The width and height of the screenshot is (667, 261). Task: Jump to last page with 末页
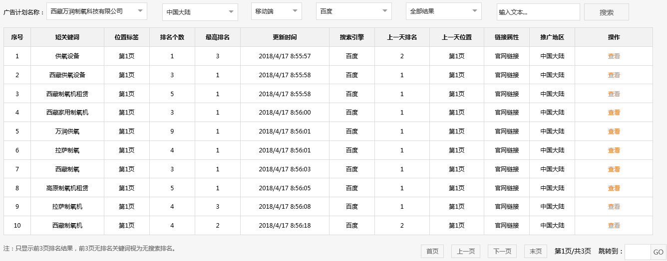tap(536, 252)
